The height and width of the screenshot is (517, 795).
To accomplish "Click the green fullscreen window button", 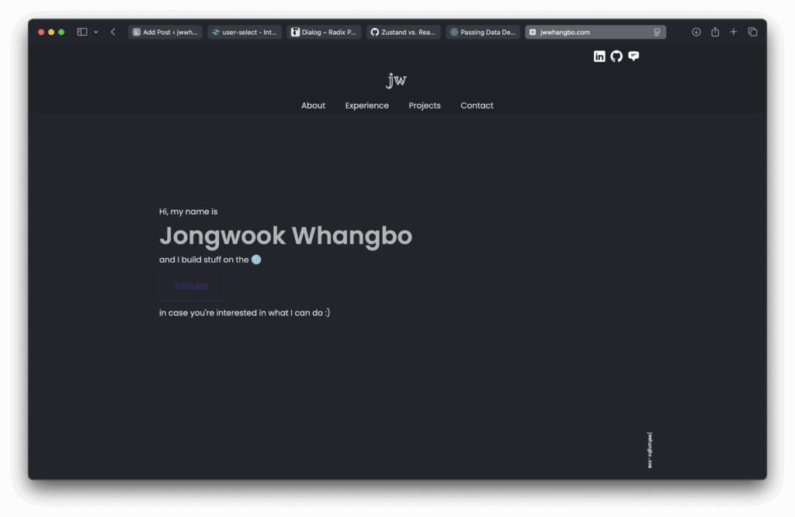I will coord(61,32).
